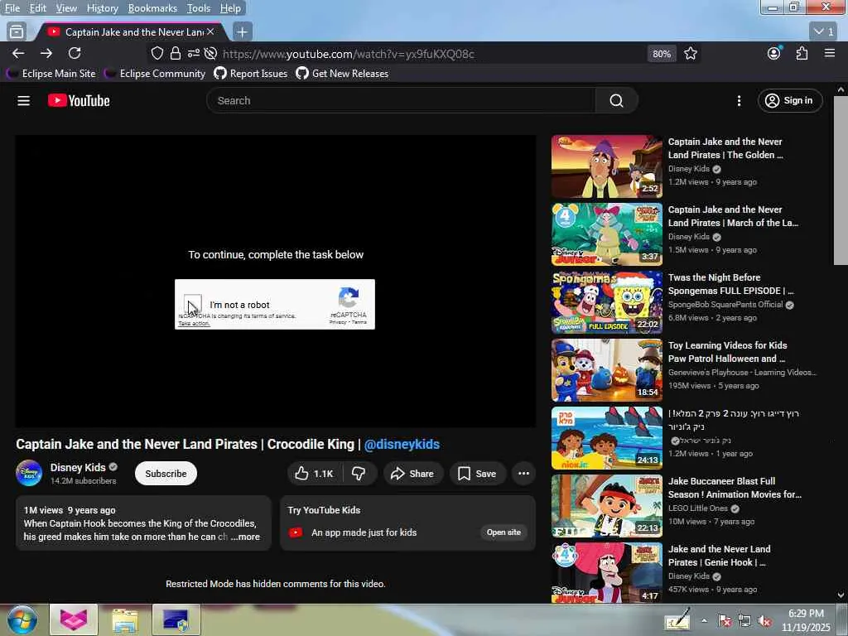Save the video to a playlist
This screenshot has height=636, width=848.
tap(477, 473)
